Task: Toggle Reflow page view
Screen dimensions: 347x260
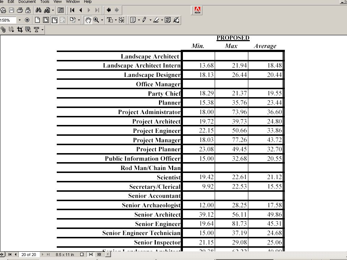Action: [63, 20]
